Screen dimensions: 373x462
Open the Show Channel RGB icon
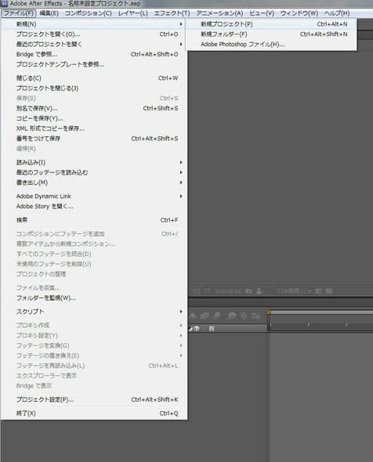coord(268,291)
